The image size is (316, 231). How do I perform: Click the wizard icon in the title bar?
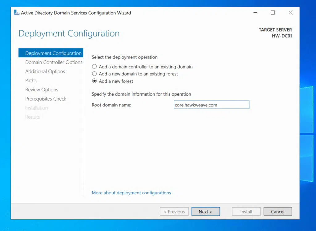click(x=17, y=13)
